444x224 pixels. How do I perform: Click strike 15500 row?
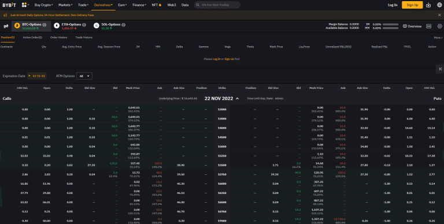(x=222, y=165)
